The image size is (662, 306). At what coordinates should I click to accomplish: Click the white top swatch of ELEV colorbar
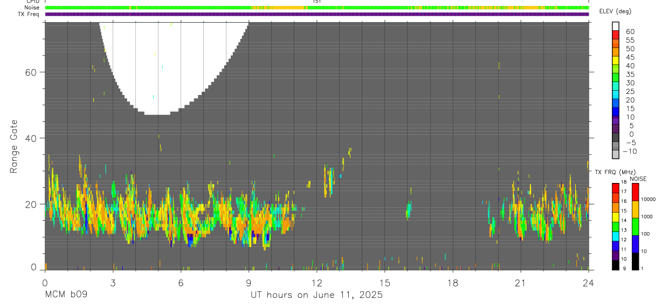click(x=616, y=26)
